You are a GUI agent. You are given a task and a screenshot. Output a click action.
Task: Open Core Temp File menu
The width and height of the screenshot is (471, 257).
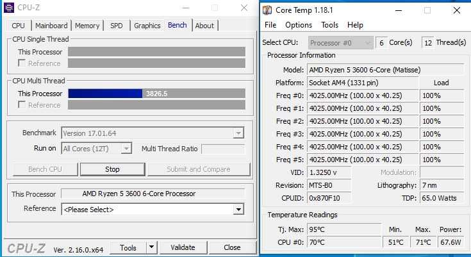click(270, 25)
